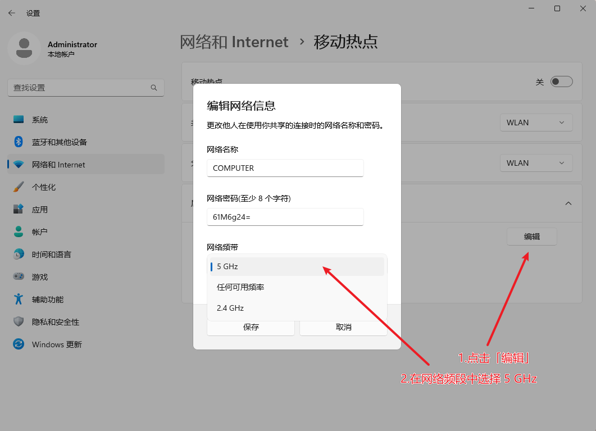Viewport: 596px width, 431px height.
Task: Click the 编辑 button
Action: (x=532, y=237)
